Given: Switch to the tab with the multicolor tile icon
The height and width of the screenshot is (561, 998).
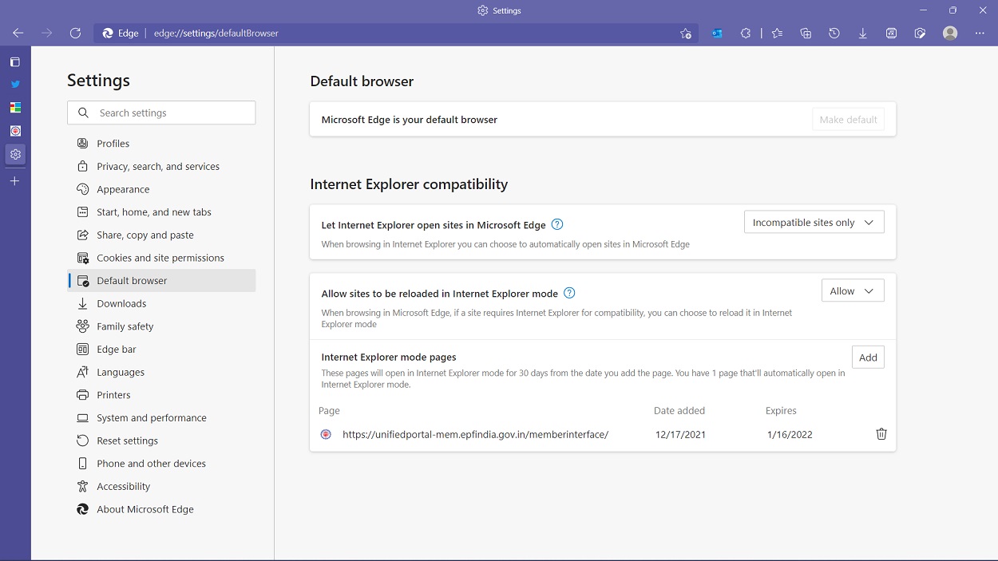Looking at the screenshot, I should click(x=15, y=108).
